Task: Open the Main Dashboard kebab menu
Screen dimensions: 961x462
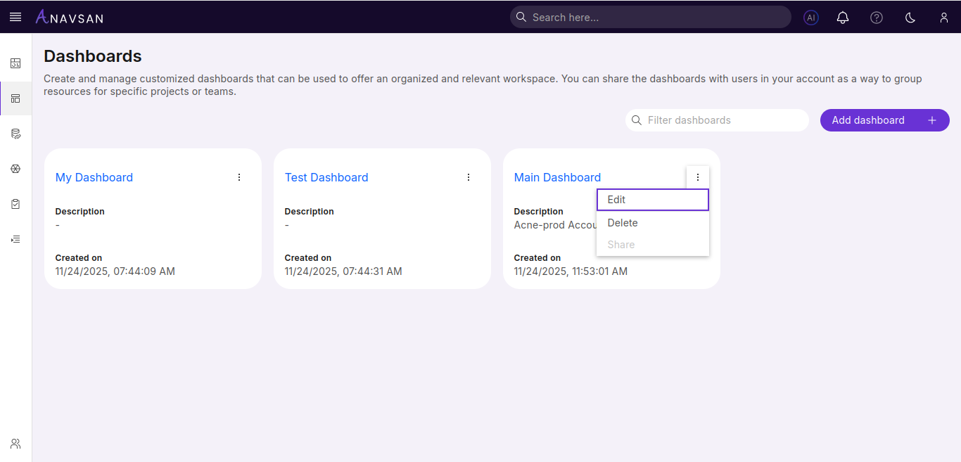Action: click(697, 177)
